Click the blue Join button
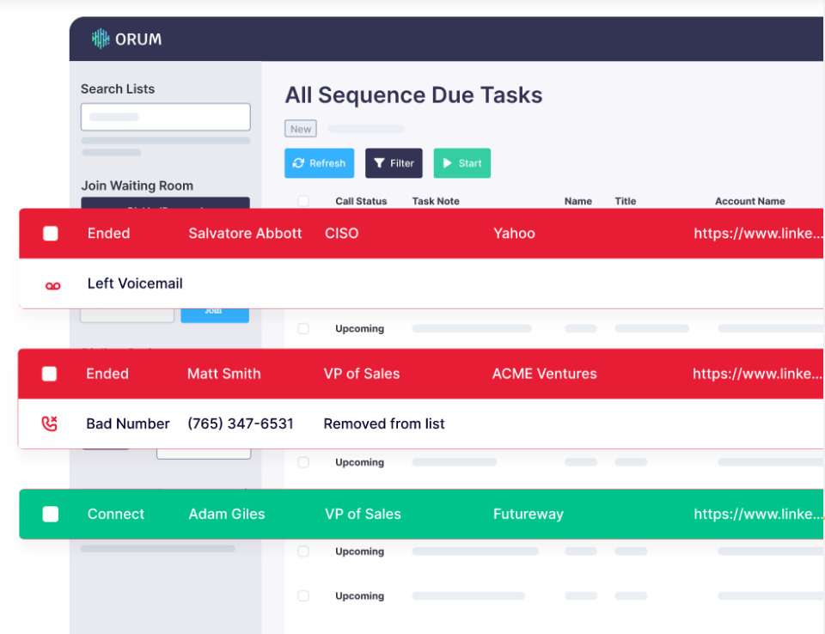The height and width of the screenshot is (634, 825). (x=214, y=315)
